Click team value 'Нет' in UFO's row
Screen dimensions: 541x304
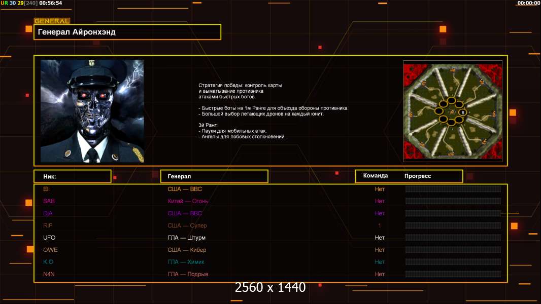pyautogui.click(x=380, y=238)
